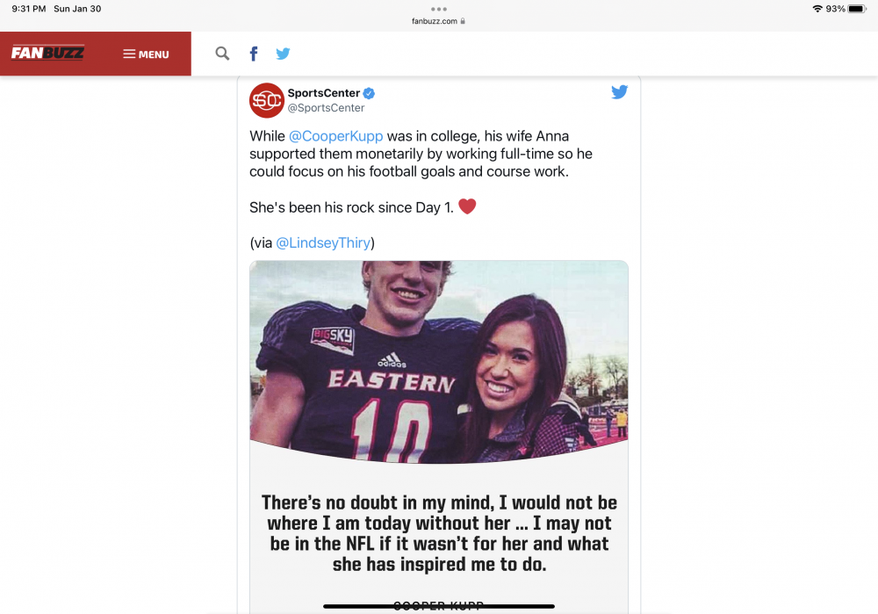878x614 pixels.
Task: Click the SportsCenter profile avatar
Action: (266, 100)
